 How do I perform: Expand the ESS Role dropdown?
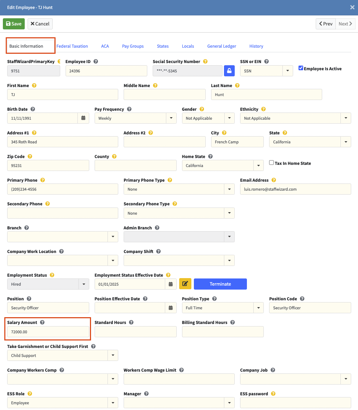coord(113,403)
